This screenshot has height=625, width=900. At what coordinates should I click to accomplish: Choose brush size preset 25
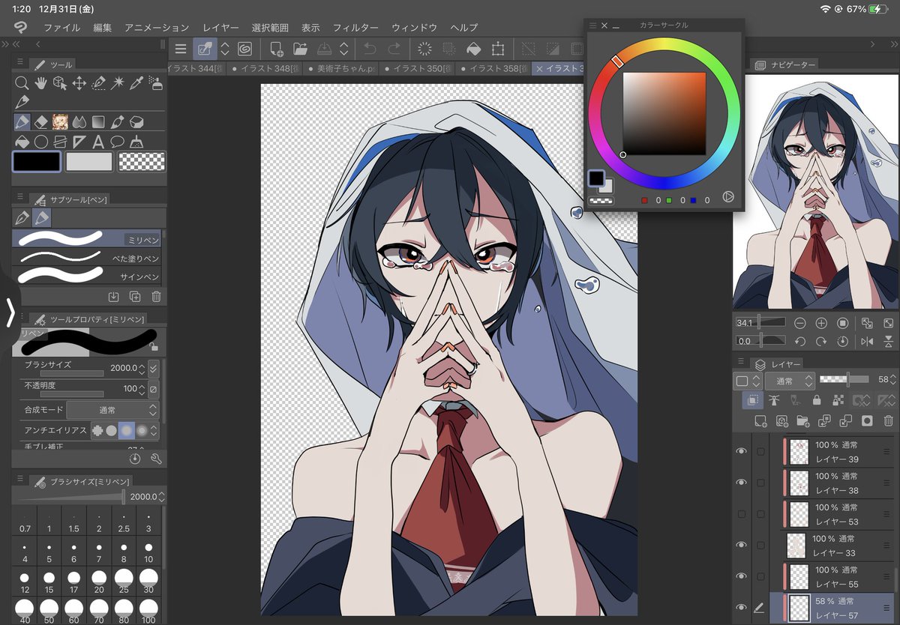(x=124, y=581)
